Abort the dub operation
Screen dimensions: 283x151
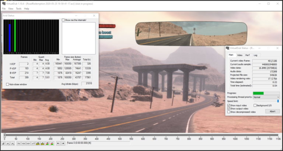pyautogui.click(x=272, y=111)
